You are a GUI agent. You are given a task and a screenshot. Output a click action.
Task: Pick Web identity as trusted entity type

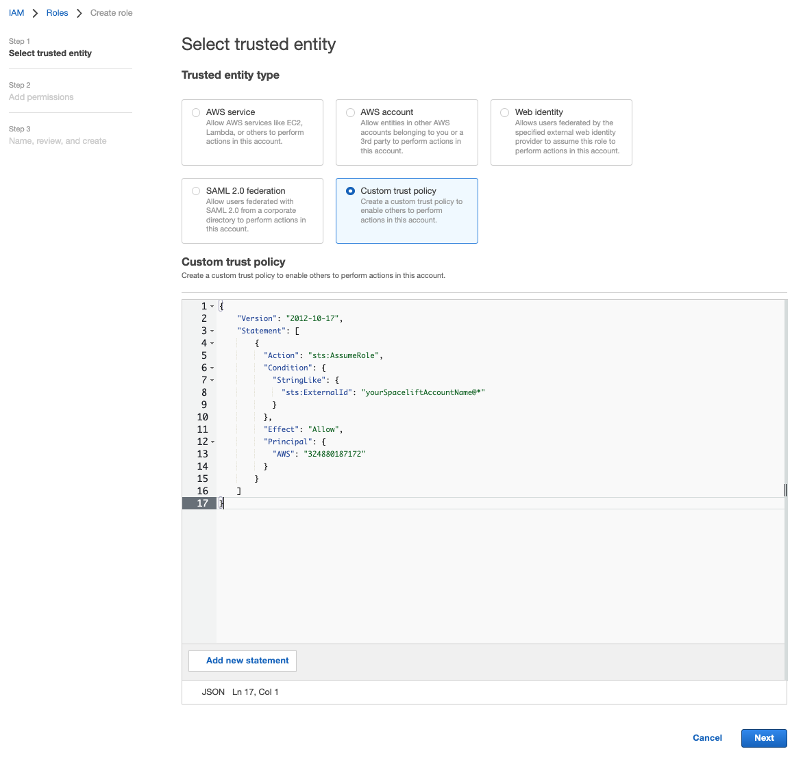point(505,112)
